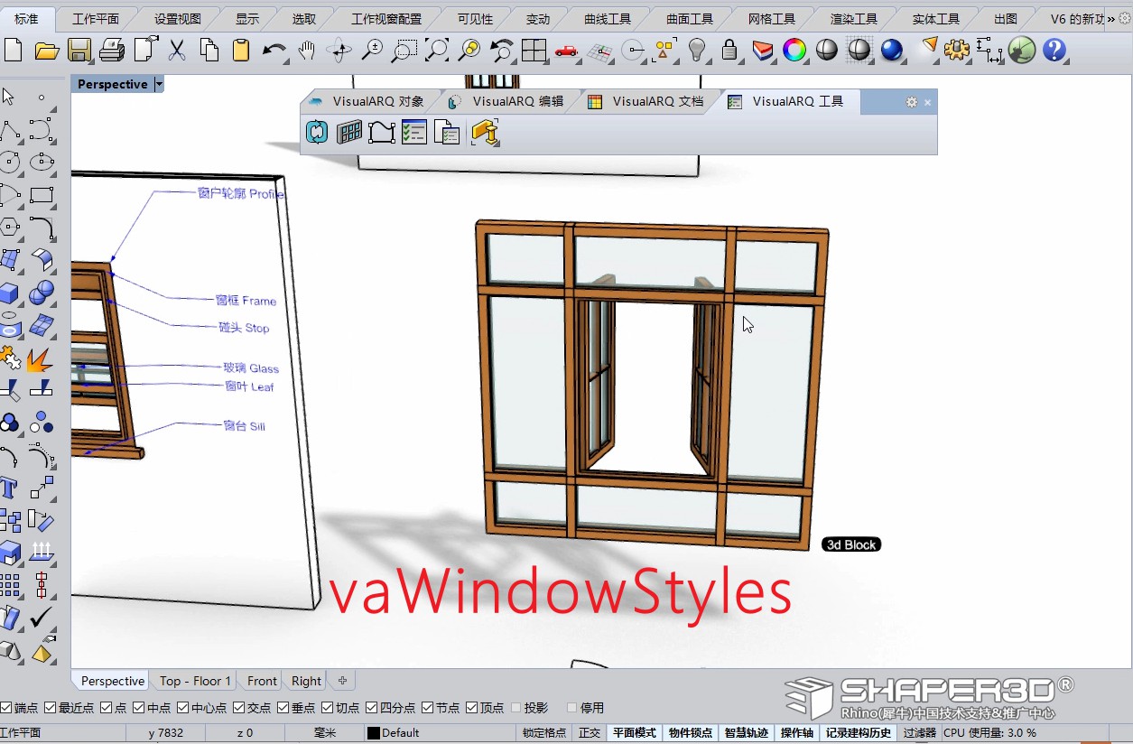Toggle the 锁定格点 status button
The image size is (1133, 744).
click(544, 732)
